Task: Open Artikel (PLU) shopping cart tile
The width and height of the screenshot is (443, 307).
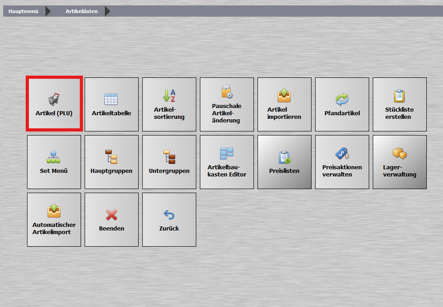Action: (x=54, y=104)
